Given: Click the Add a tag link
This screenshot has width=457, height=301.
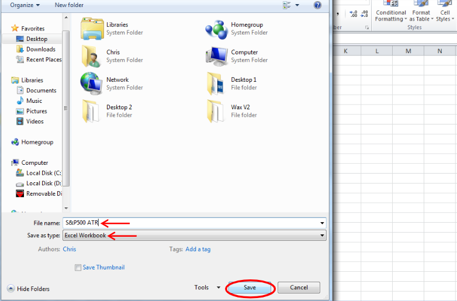Looking at the screenshot, I should point(198,249).
